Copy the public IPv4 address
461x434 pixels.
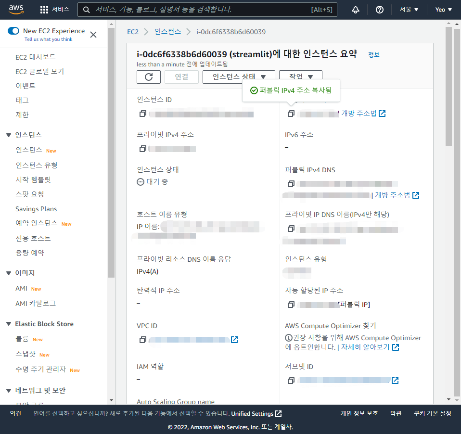pos(291,114)
